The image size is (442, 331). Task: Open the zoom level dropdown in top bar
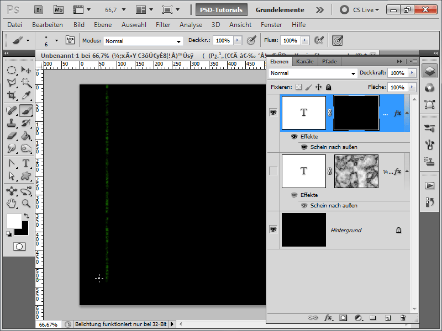click(x=123, y=10)
